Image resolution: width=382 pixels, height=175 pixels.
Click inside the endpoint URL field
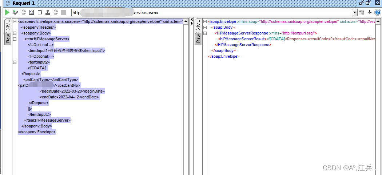coord(212,12)
